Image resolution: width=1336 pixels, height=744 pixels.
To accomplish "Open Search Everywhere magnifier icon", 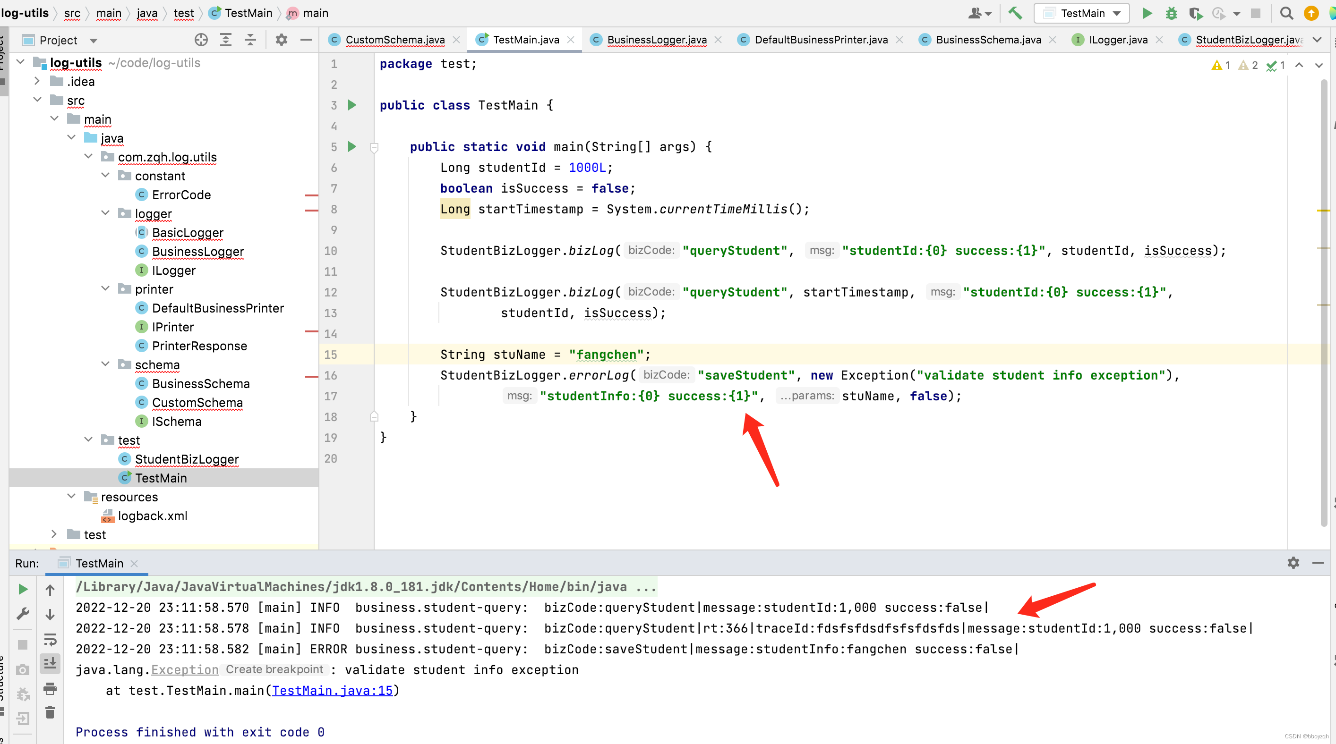I will 1286,13.
